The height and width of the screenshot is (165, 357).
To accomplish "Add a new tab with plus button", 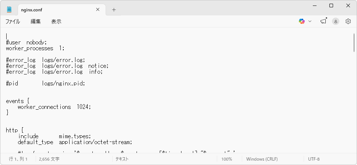I will [114, 10].
